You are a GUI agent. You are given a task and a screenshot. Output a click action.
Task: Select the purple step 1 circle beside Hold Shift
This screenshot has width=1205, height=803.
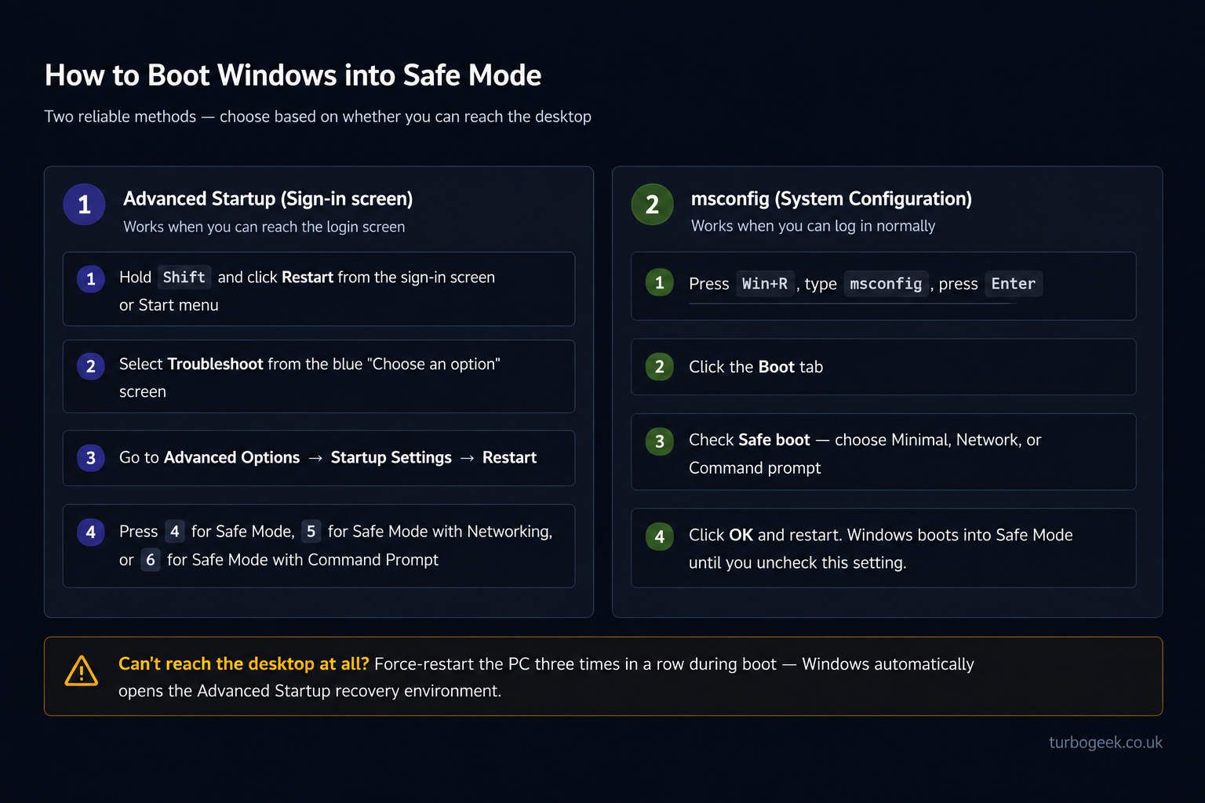[91, 278]
